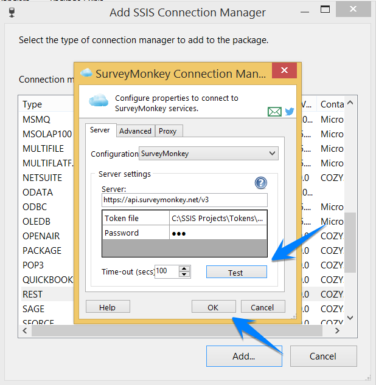Click the Contact column header
Image resolution: width=376 pixels, height=385 pixels.
(x=330, y=104)
